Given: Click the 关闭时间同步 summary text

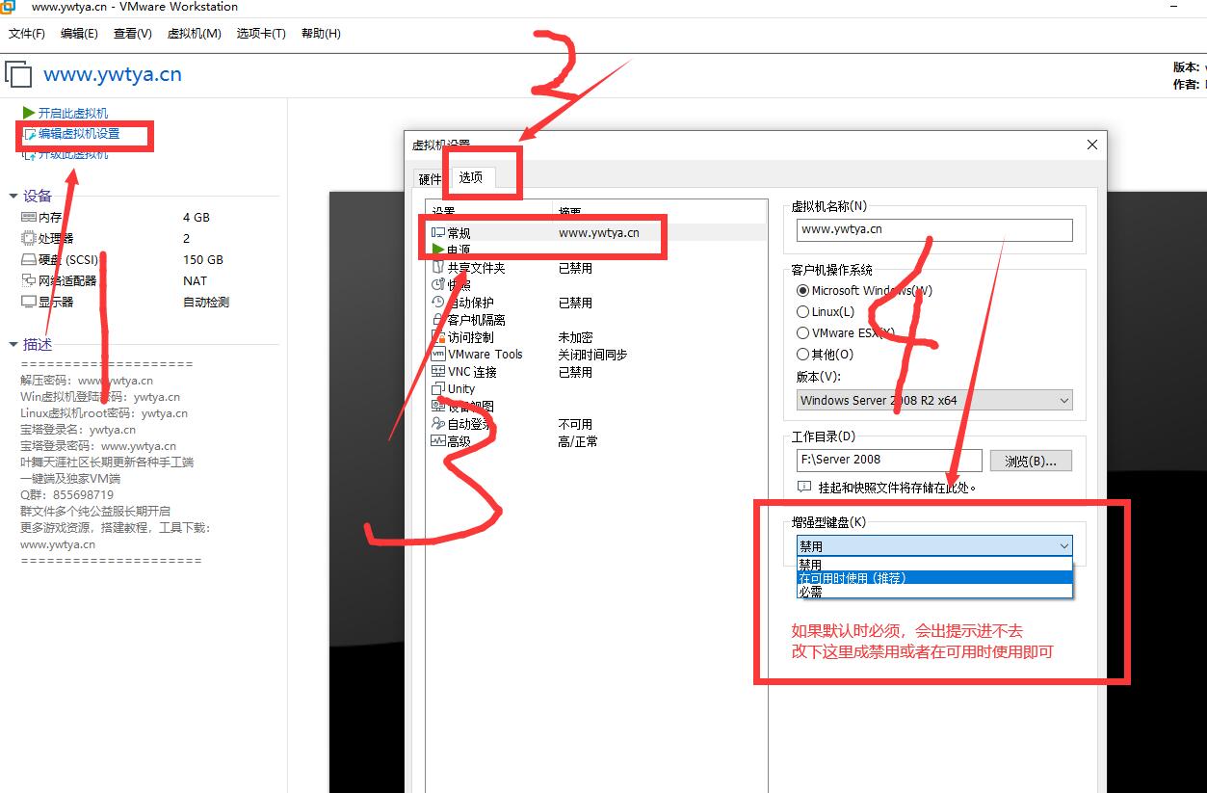Looking at the screenshot, I should coord(592,355).
